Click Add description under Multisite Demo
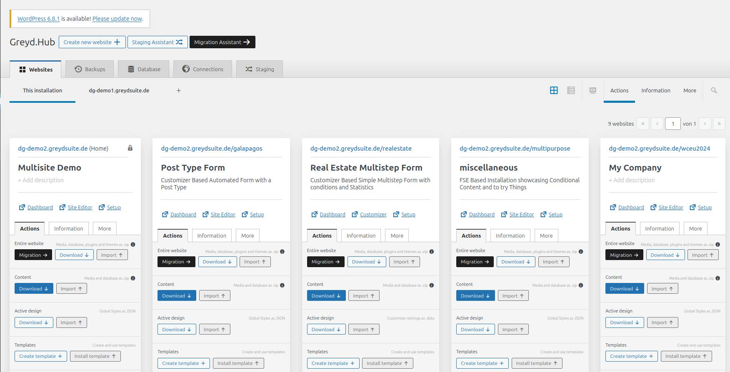 [x=41, y=180]
